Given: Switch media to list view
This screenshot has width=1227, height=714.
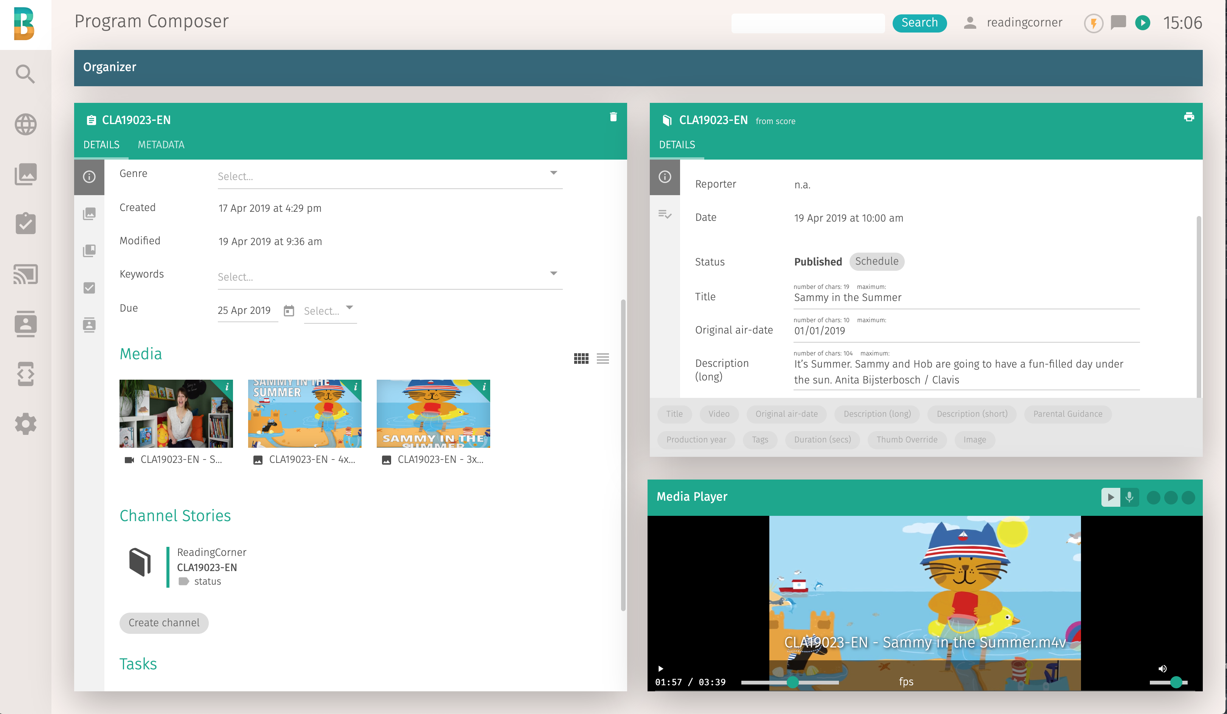Looking at the screenshot, I should [x=603, y=359].
